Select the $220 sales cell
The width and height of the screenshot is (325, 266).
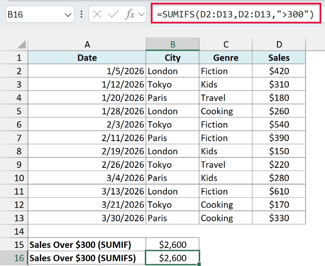[279, 165]
